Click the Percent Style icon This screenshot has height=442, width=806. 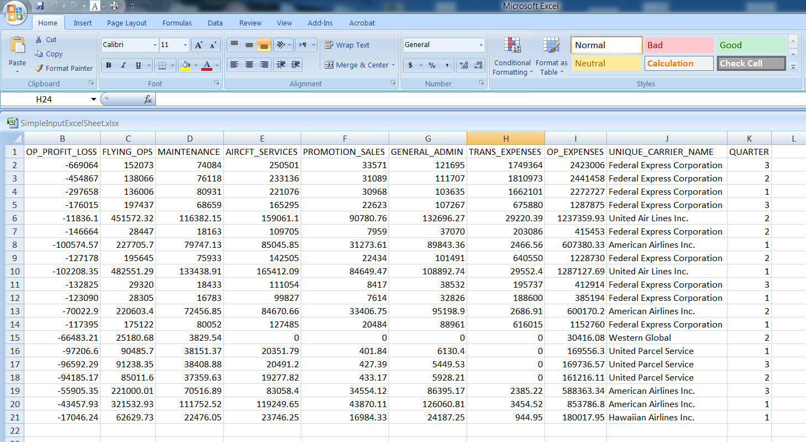(x=432, y=65)
